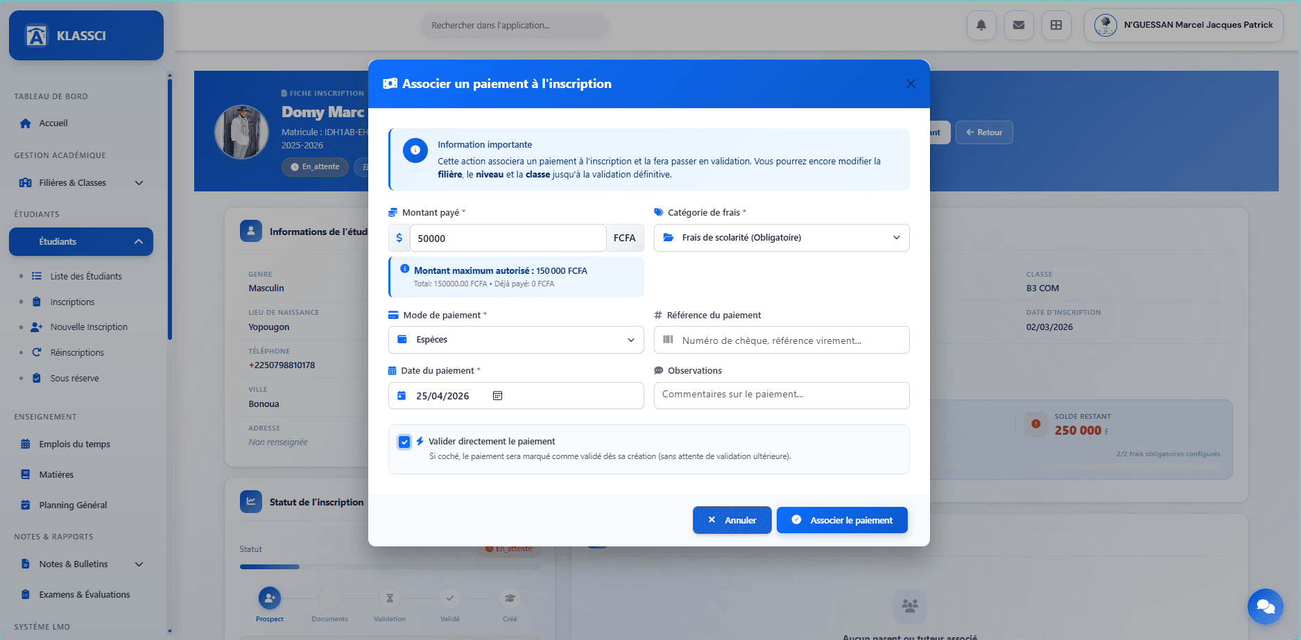Click the Retour button
1301x640 pixels.
coord(984,132)
